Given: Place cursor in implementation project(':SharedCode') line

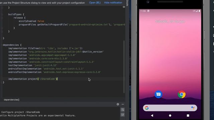Looking at the screenshot, I should pyautogui.click(x=33, y=79).
